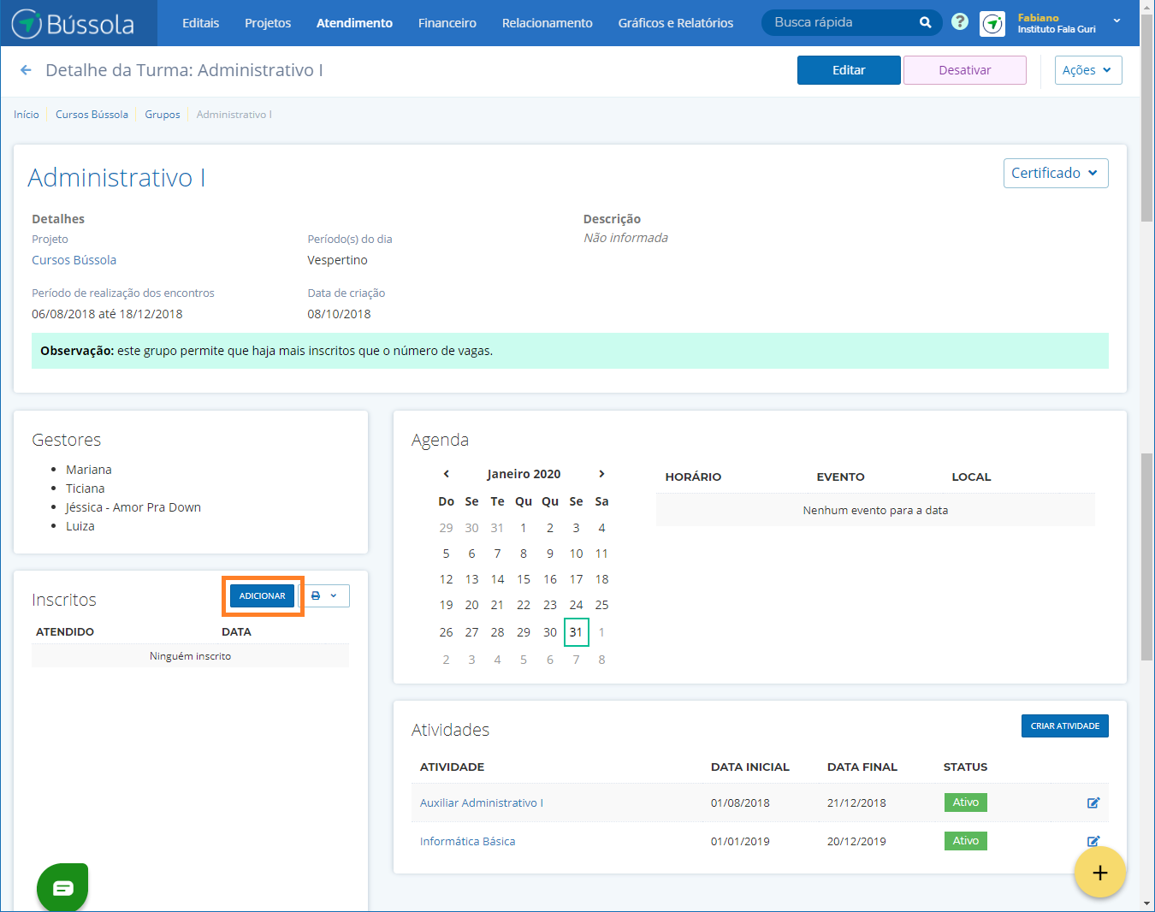Open the Gráficos e Relatórios menu
Screen dimensions: 1155x912
click(x=675, y=23)
